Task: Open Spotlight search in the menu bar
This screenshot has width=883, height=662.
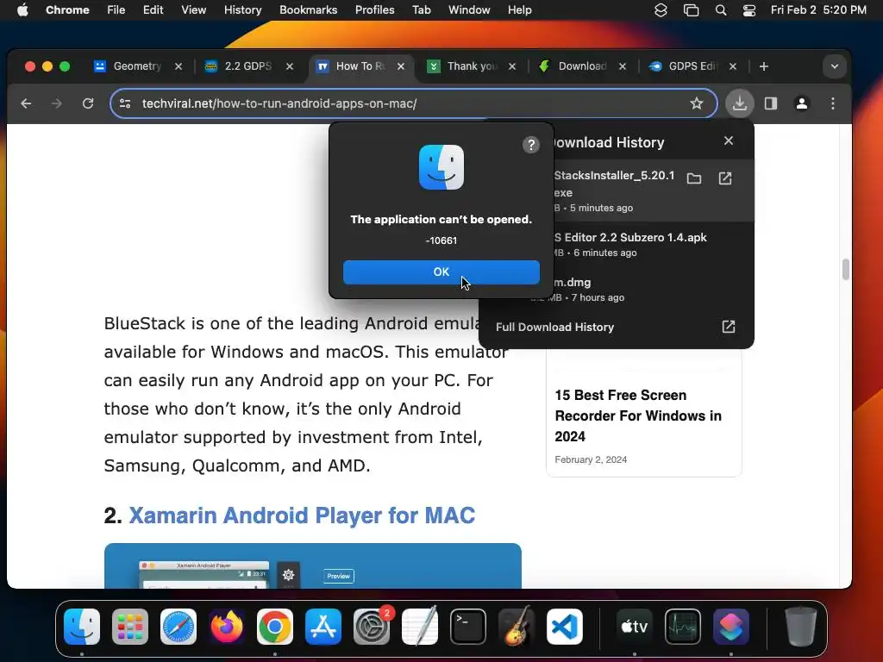Action: 720,10
